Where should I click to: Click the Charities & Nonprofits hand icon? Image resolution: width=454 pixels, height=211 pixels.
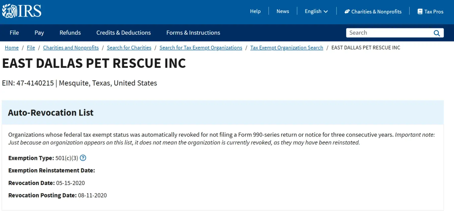coord(347,12)
